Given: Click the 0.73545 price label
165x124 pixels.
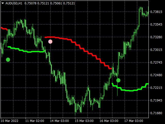Looking at the screenshot, I should pyautogui.click(x=156, y=25).
